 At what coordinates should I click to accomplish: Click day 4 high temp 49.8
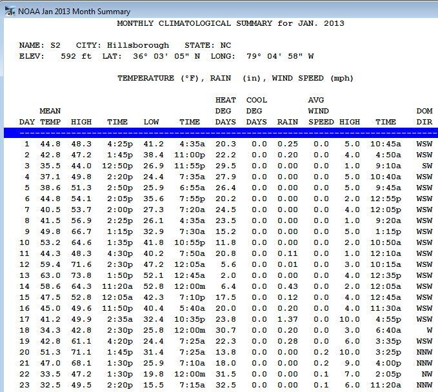[81, 177]
